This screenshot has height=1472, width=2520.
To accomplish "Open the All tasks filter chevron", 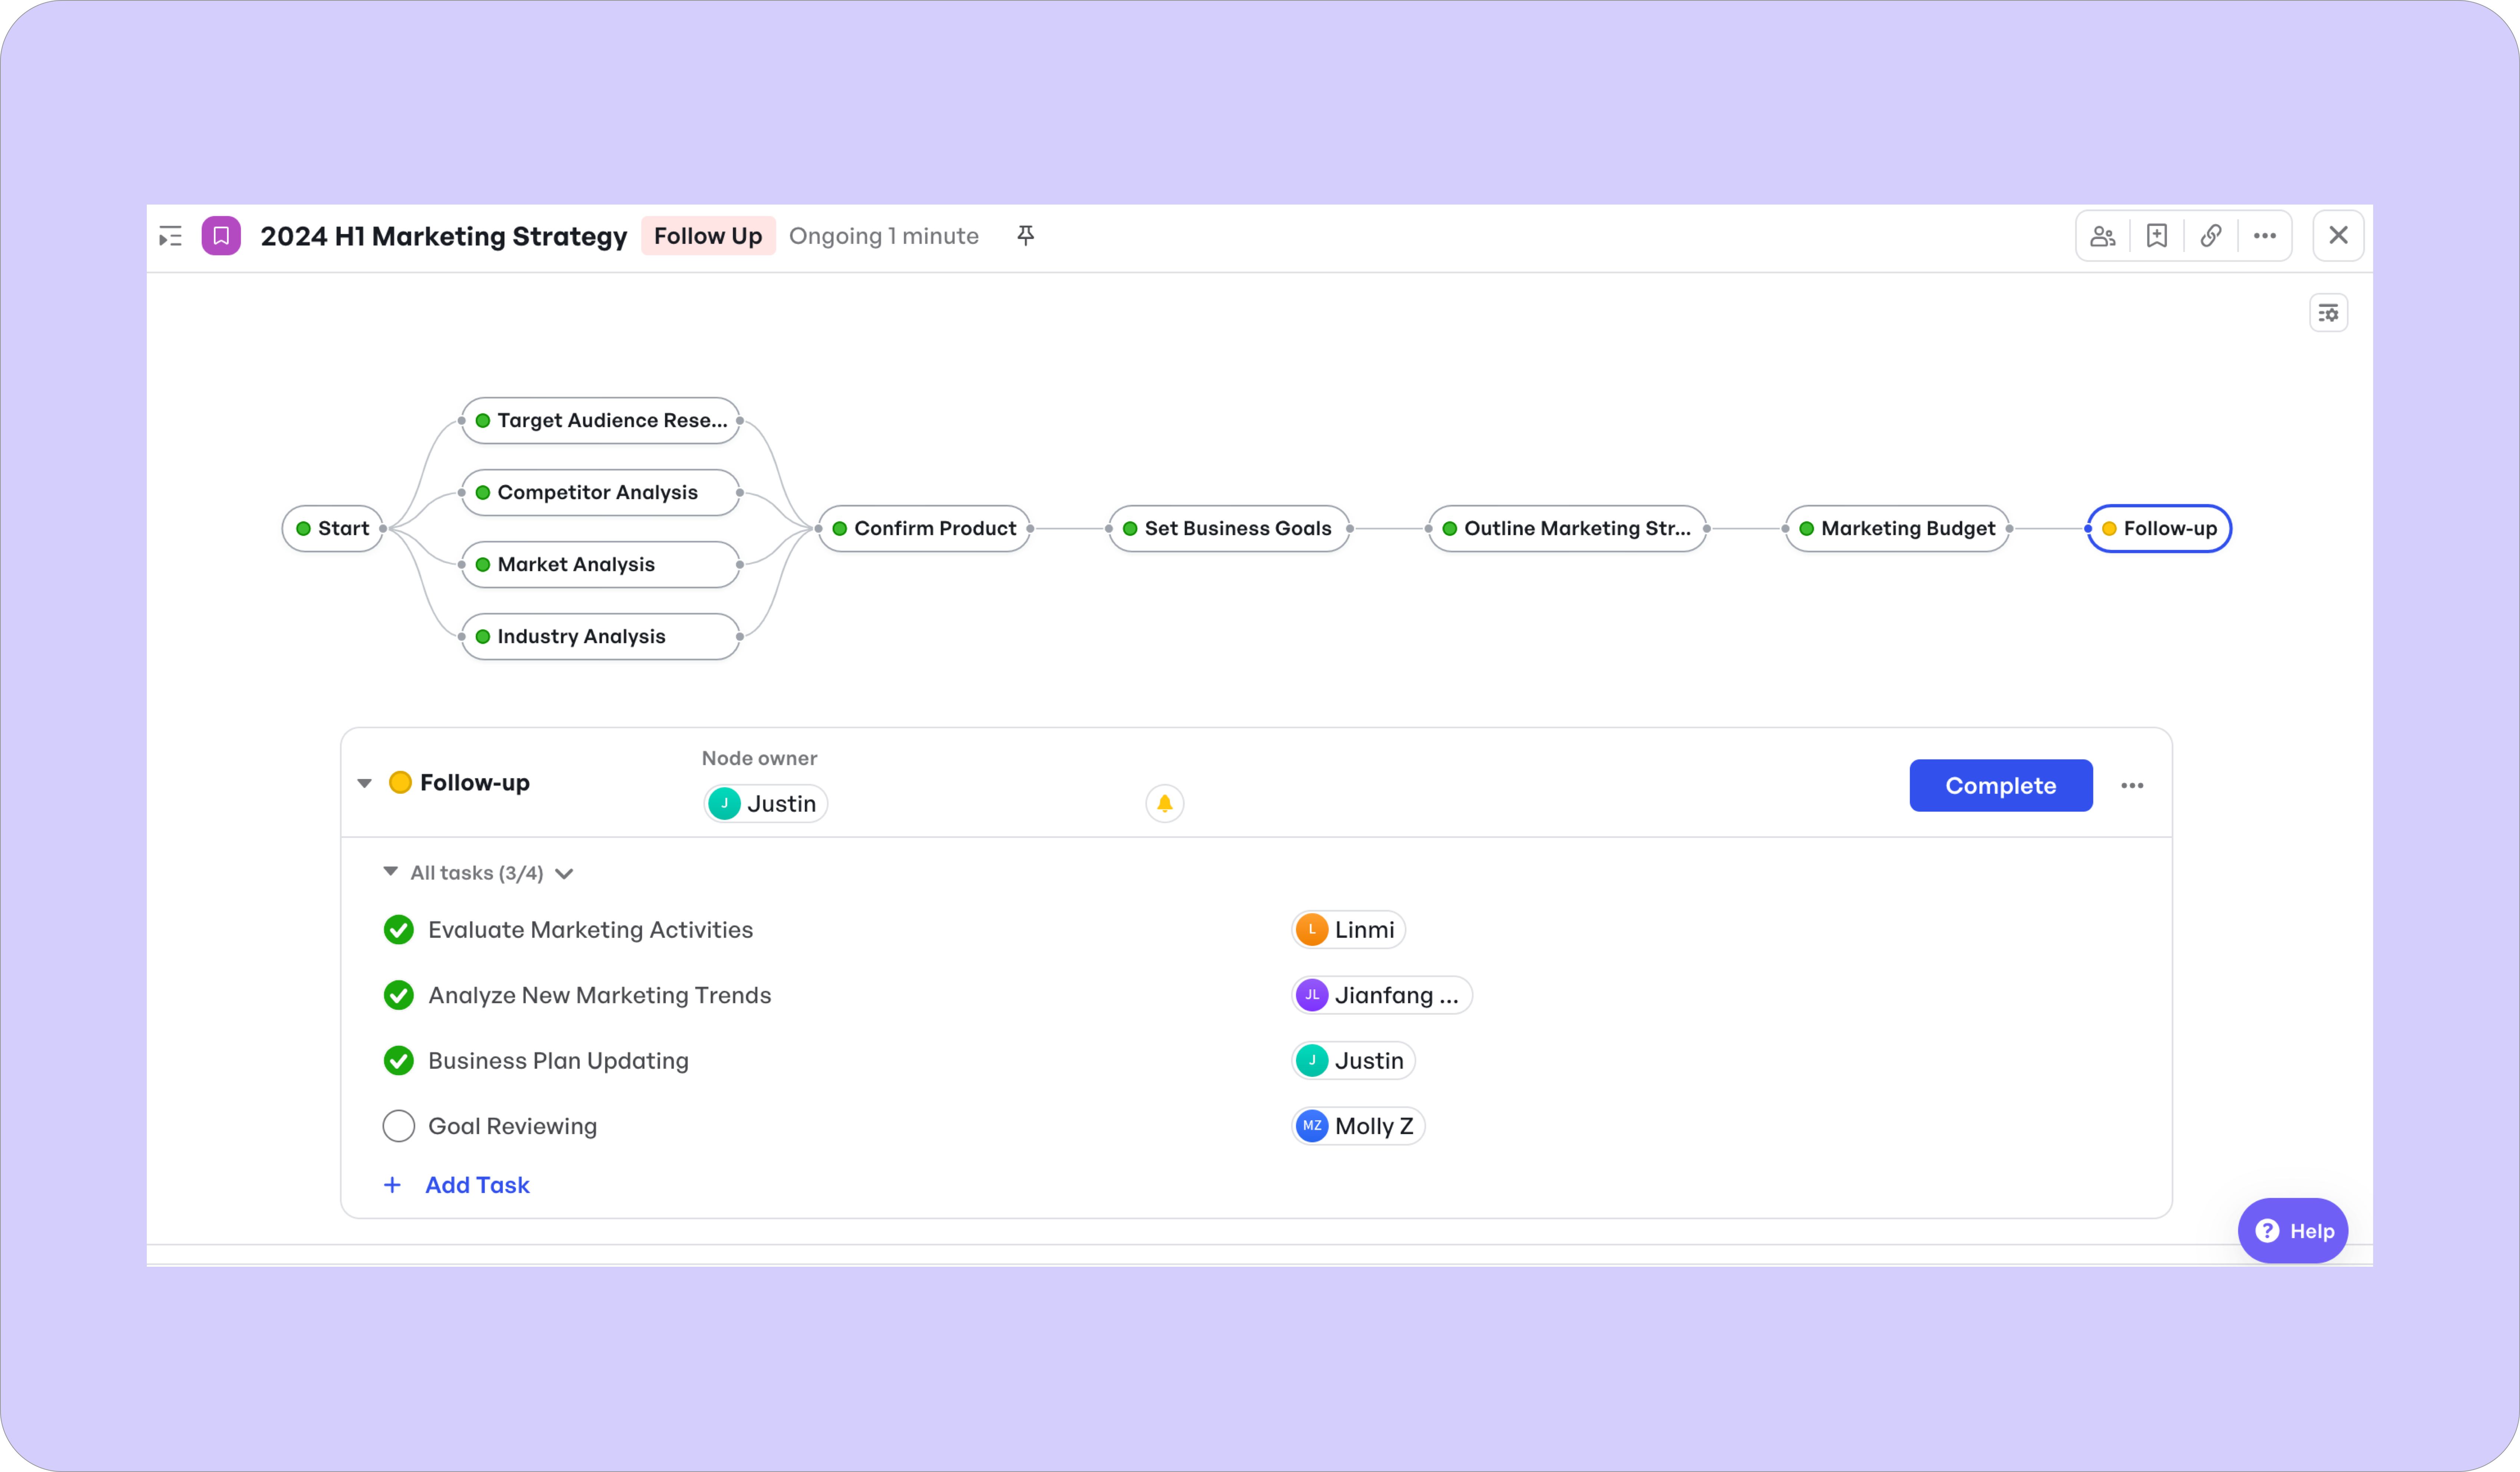I will [564, 874].
